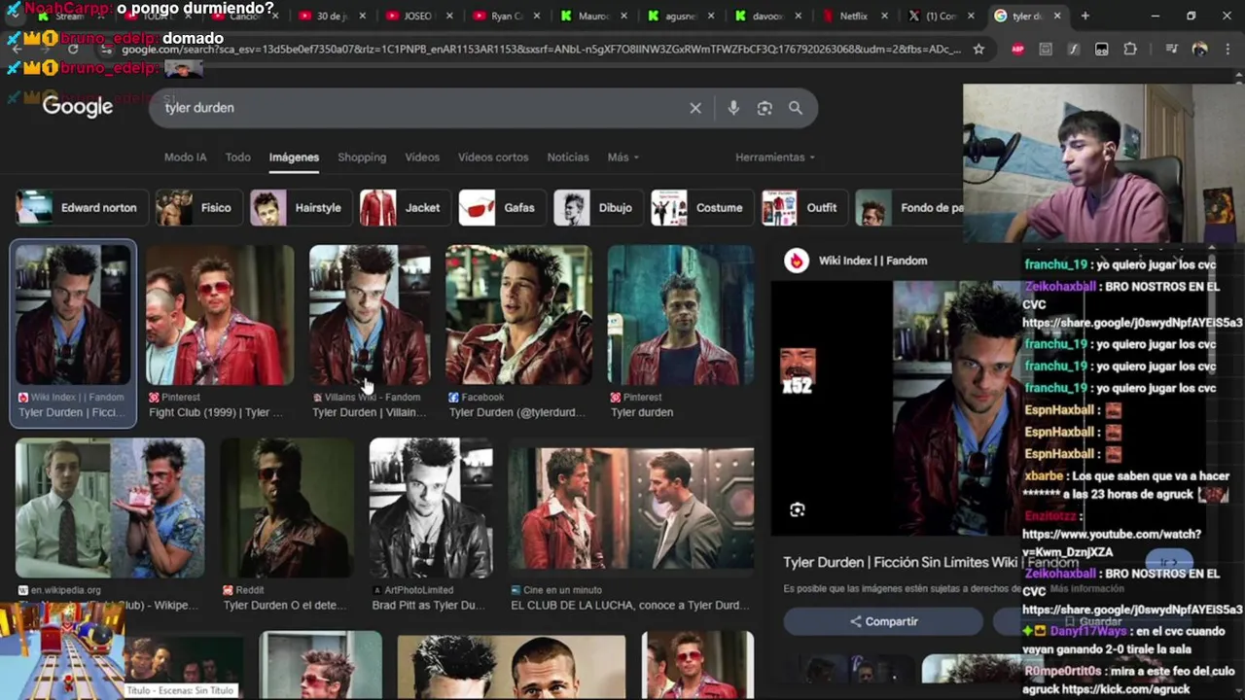This screenshot has width=1245, height=700.
Task: Open the Facebook '@tylerdurd...' image result
Action: click(x=518, y=315)
